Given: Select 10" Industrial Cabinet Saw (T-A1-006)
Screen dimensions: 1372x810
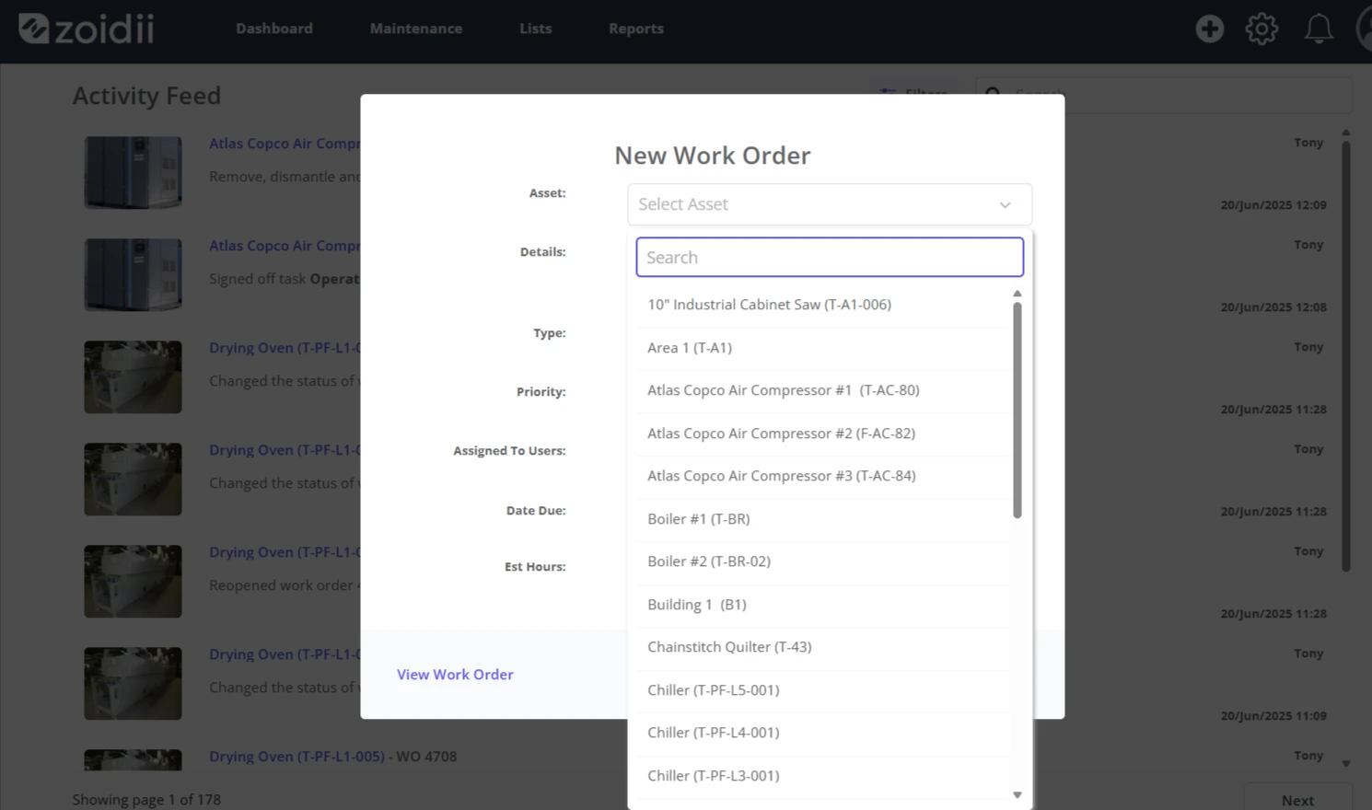Looking at the screenshot, I should point(823,305).
